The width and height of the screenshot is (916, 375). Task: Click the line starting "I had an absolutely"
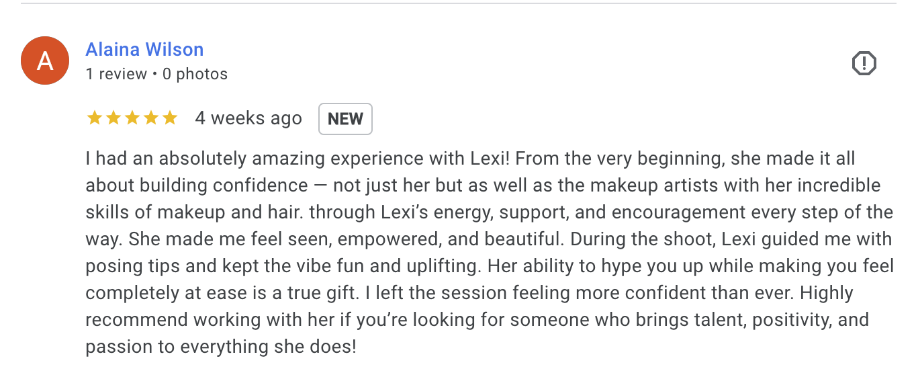[x=471, y=159]
